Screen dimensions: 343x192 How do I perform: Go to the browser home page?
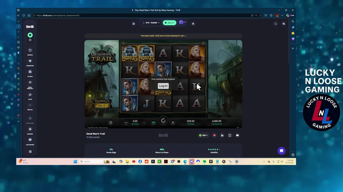tap(29, 15)
